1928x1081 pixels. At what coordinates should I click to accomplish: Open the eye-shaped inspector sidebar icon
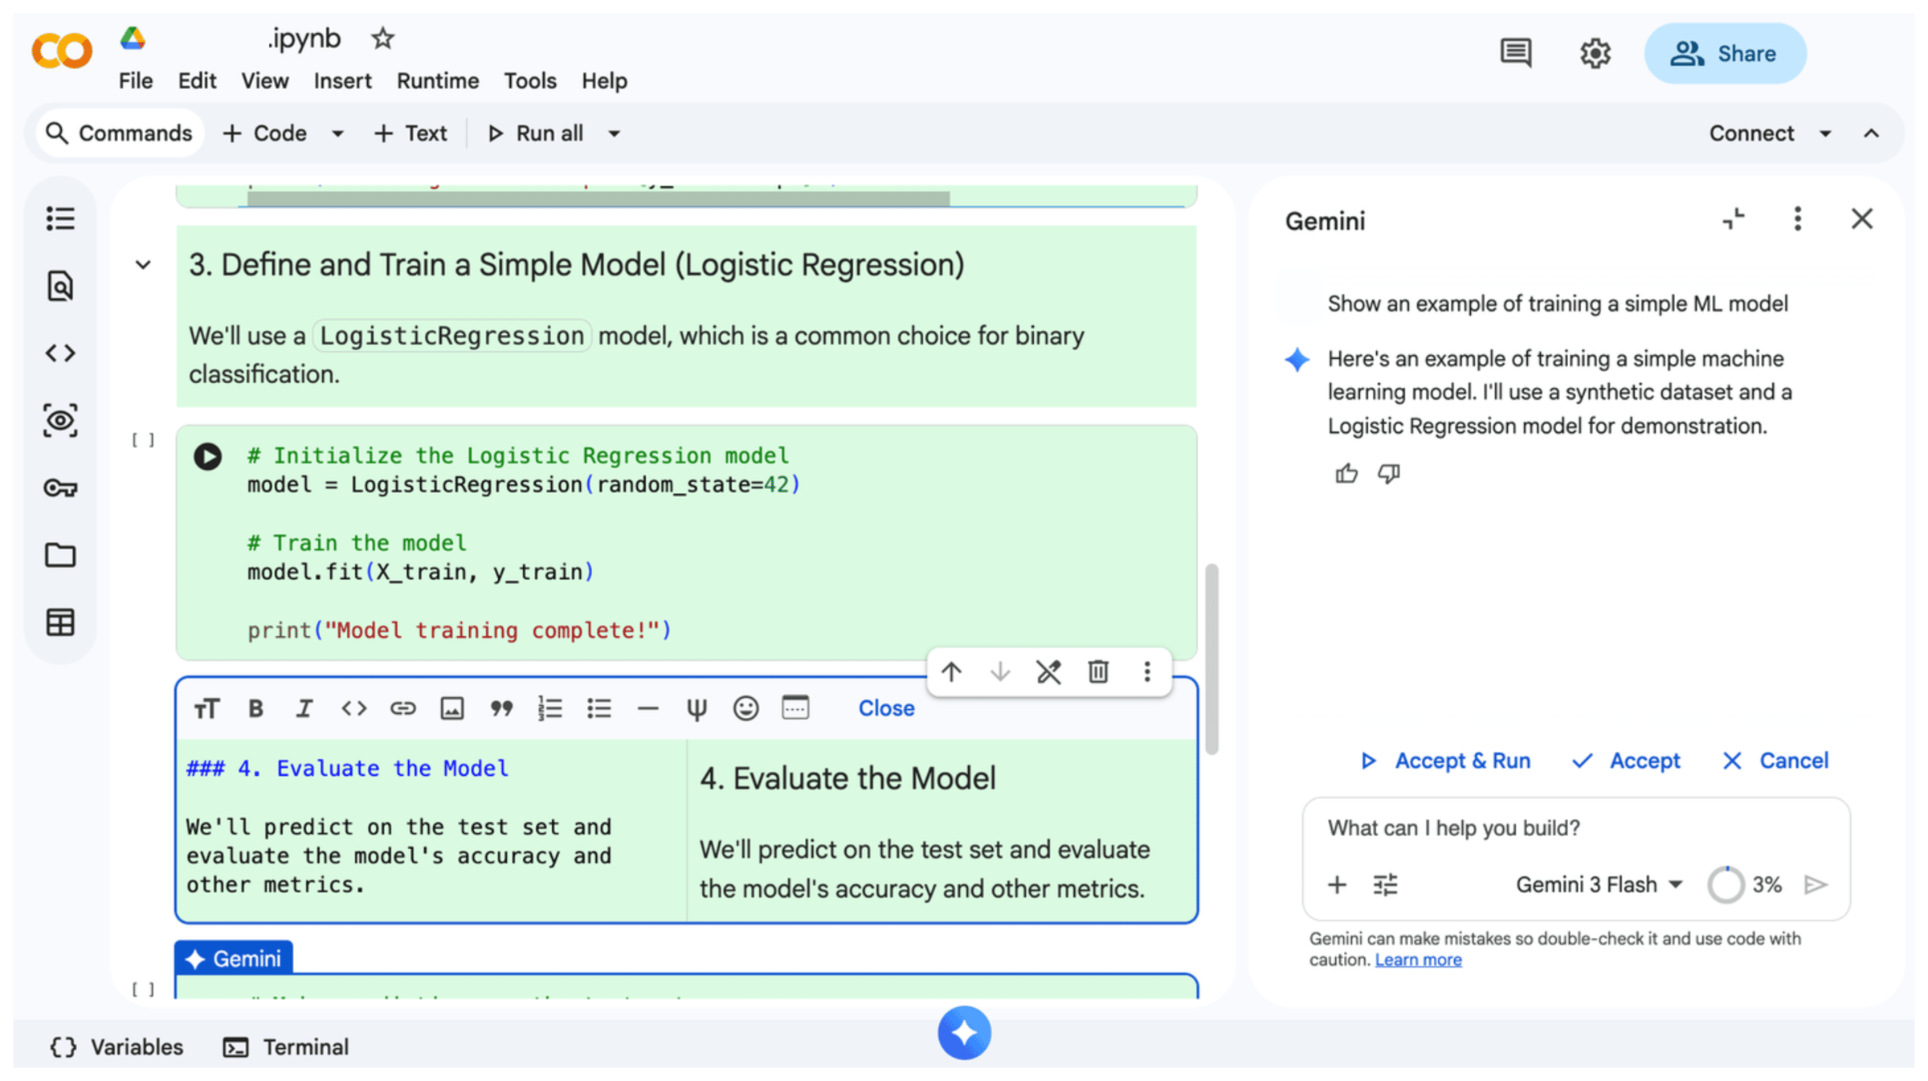[60, 420]
